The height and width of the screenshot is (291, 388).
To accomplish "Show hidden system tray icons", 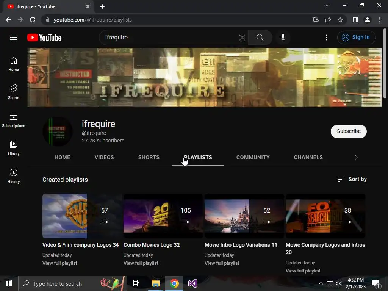I will click(x=321, y=283).
